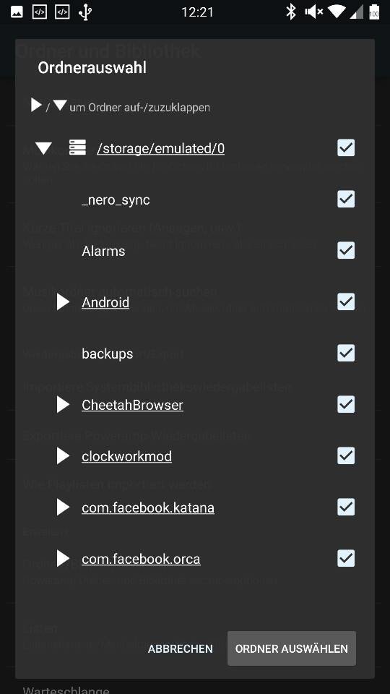Expand the clockworkmod folder arrow

(x=64, y=456)
